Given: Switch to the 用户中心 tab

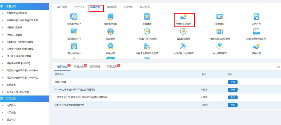Looking at the screenshot, I should point(79,7).
